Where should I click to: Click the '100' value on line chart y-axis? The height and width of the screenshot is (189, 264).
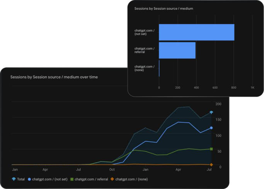(x=218, y=136)
